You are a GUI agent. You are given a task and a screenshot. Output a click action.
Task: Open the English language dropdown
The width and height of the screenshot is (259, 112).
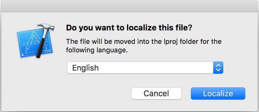(145, 68)
